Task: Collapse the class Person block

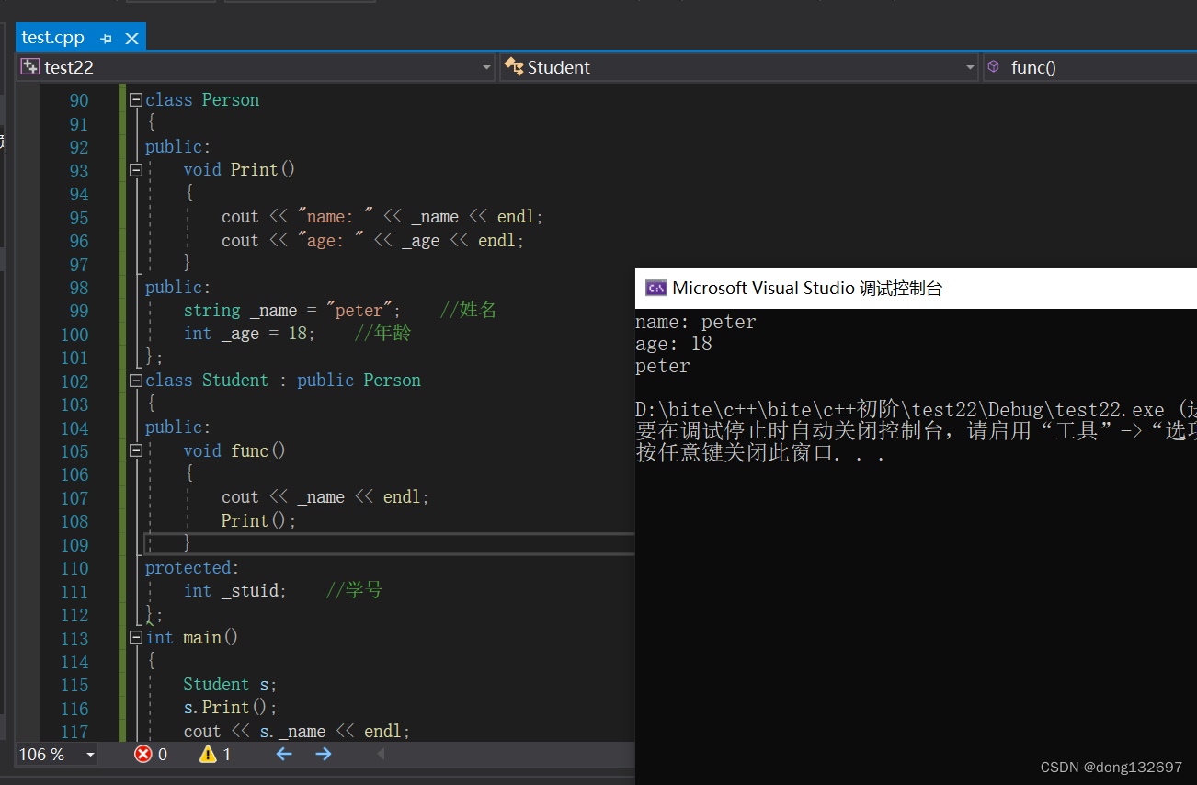Action: point(136,99)
